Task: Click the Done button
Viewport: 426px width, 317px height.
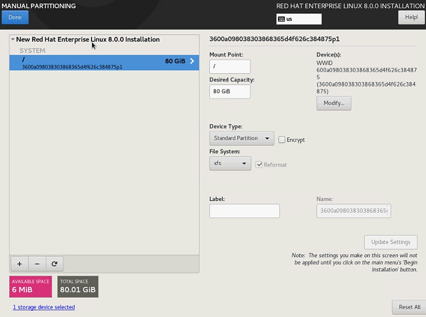Action: [15, 17]
